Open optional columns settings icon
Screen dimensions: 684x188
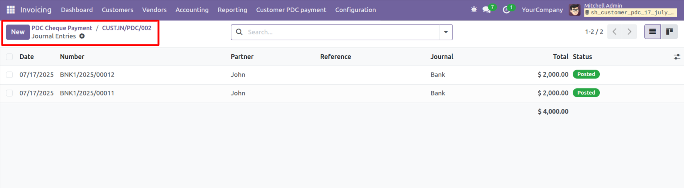coord(677,57)
